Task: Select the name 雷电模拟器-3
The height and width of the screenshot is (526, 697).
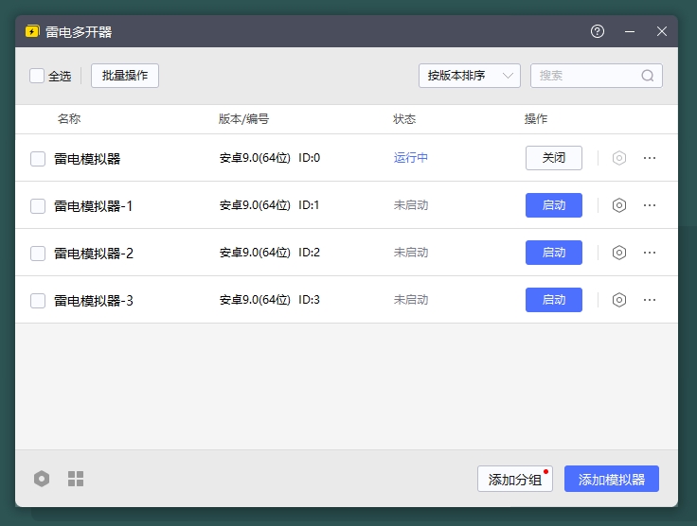Action: click(94, 301)
